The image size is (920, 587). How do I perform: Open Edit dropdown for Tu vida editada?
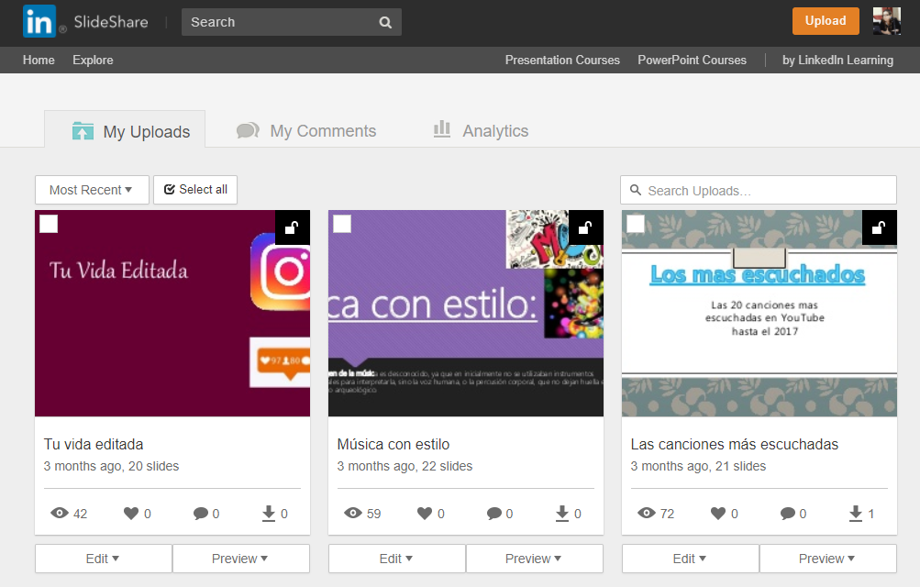[103, 559]
